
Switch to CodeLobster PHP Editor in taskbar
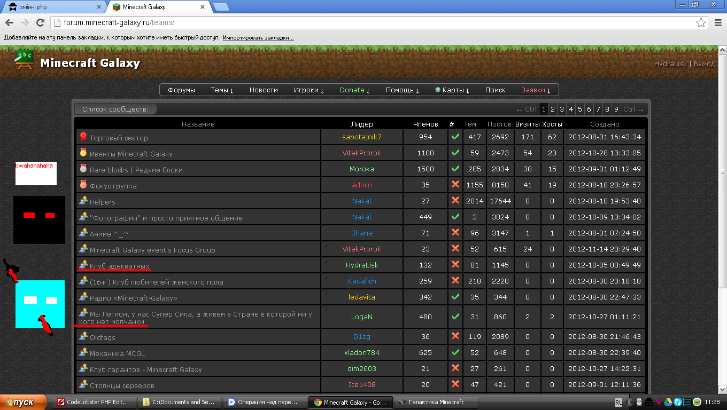pos(94,402)
